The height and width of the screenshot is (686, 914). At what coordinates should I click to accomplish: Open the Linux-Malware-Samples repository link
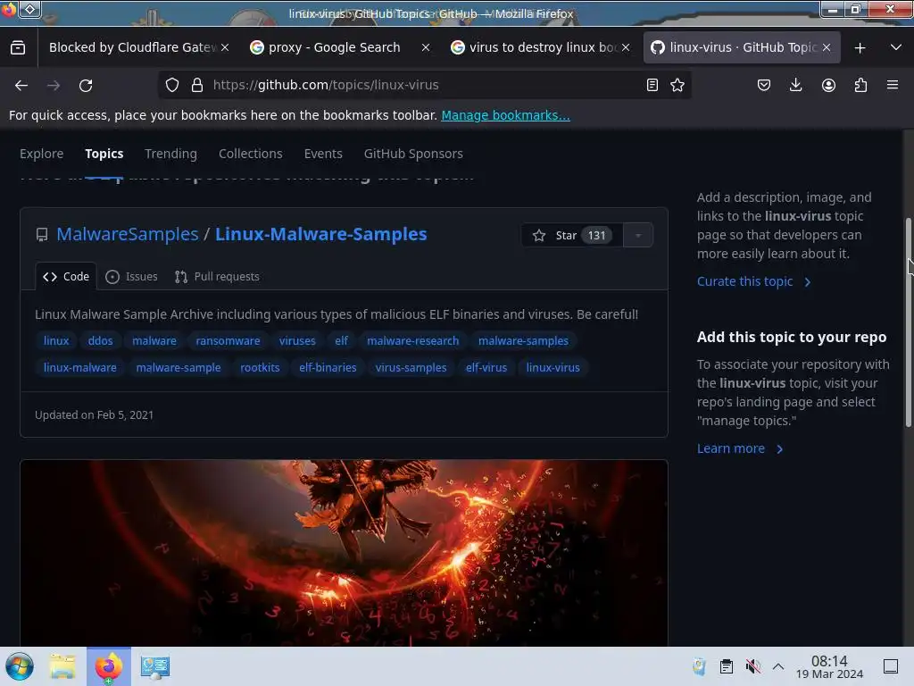[321, 234]
